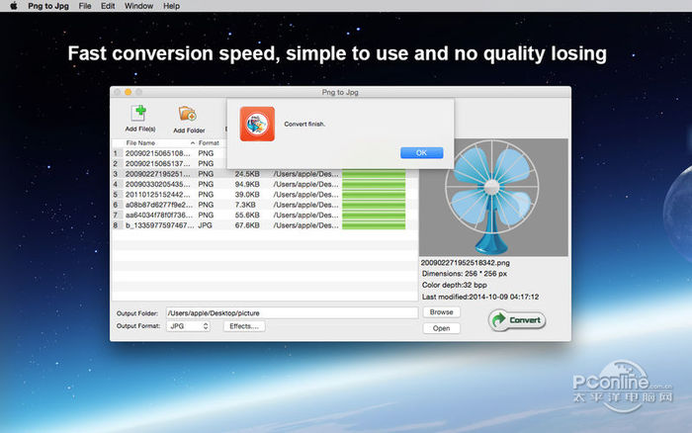Select row 1 file 20090215065108...
Image resolution: width=692 pixels, height=433 pixels.
[x=157, y=153]
